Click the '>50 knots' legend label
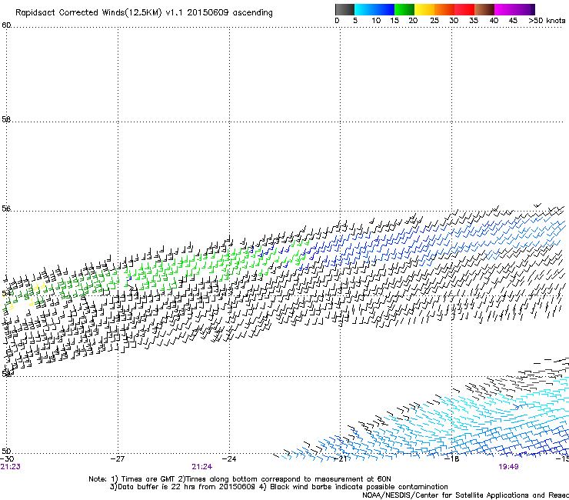This screenshot has width=569, height=500. [547, 21]
